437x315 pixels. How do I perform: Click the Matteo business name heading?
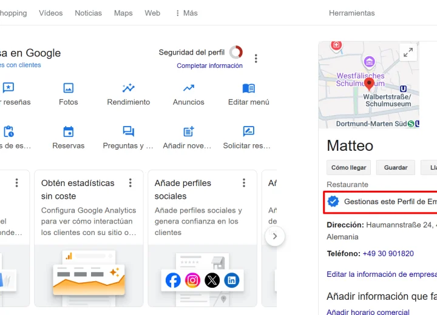coord(350,145)
